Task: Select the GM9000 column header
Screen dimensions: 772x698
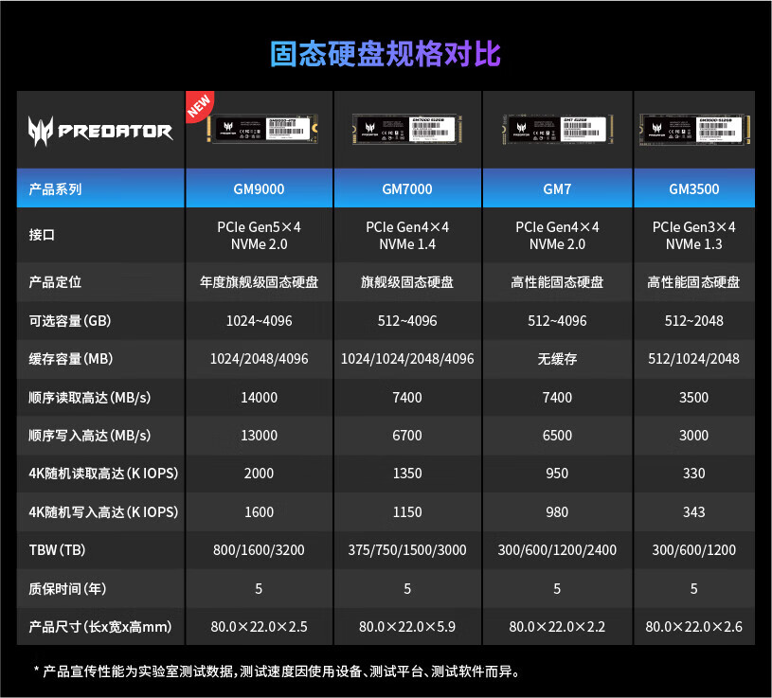Action: [x=259, y=188]
